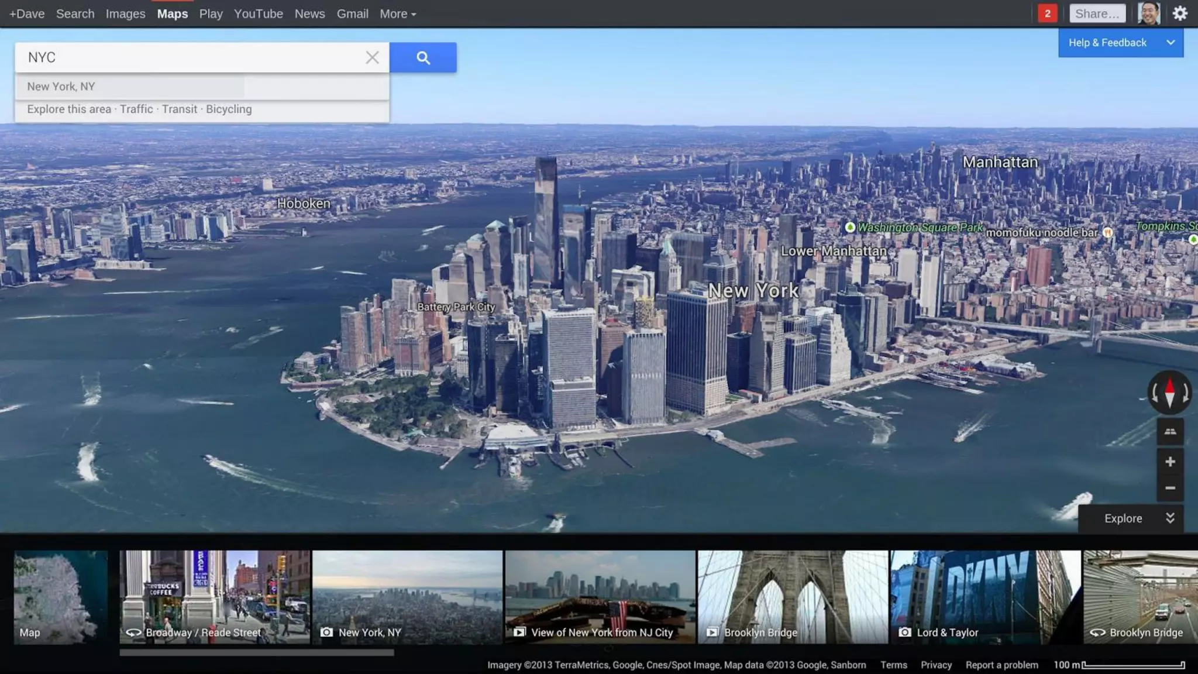1198x674 pixels.
Task: Open the More menu dropdown
Action: [x=398, y=13]
